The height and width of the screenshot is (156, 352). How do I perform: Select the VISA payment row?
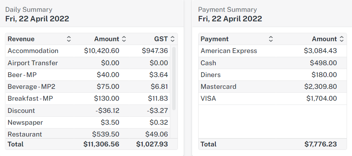(x=209, y=98)
